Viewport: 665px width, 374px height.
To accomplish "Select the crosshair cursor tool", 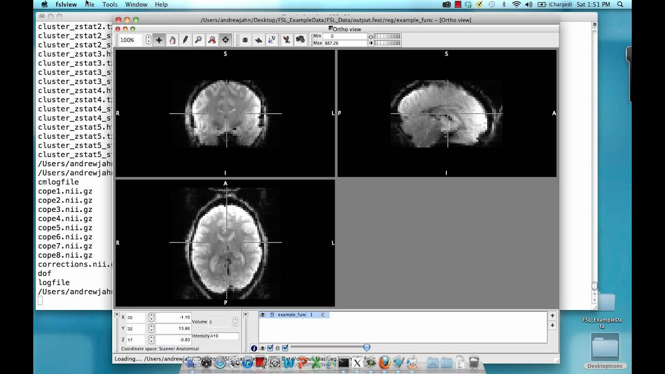I will (159, 40).
